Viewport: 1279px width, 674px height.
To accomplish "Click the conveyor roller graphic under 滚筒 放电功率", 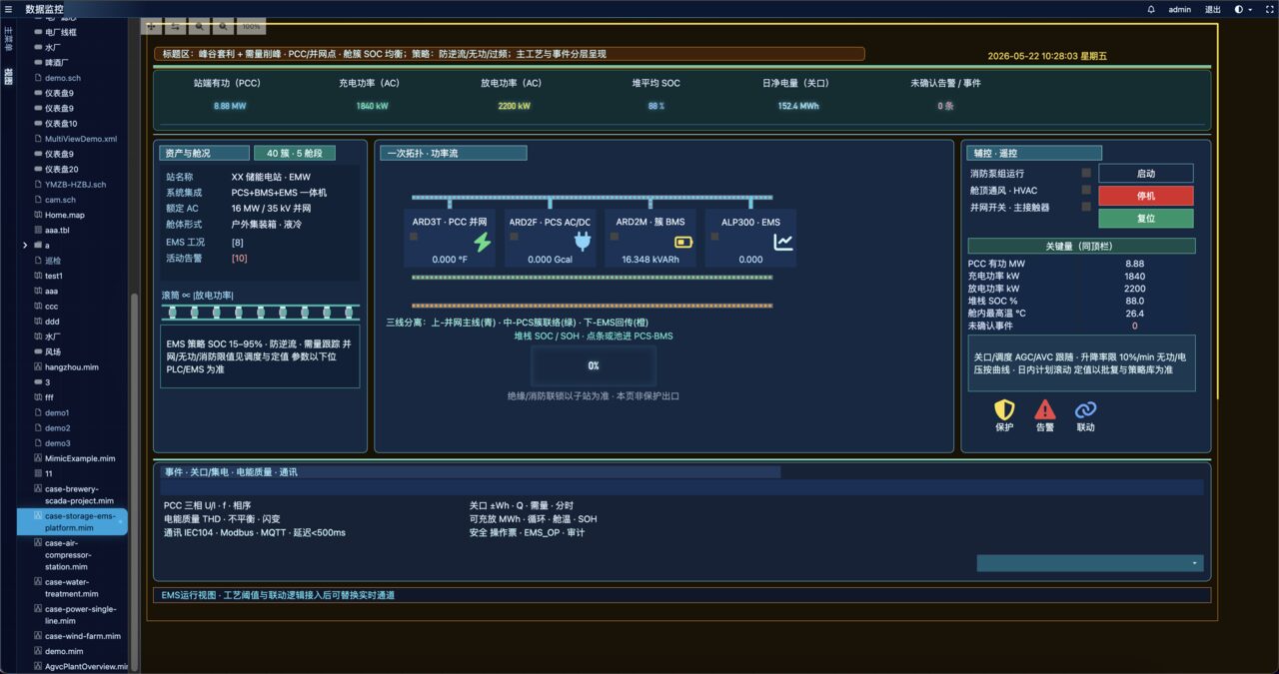I will click(260, 313).
